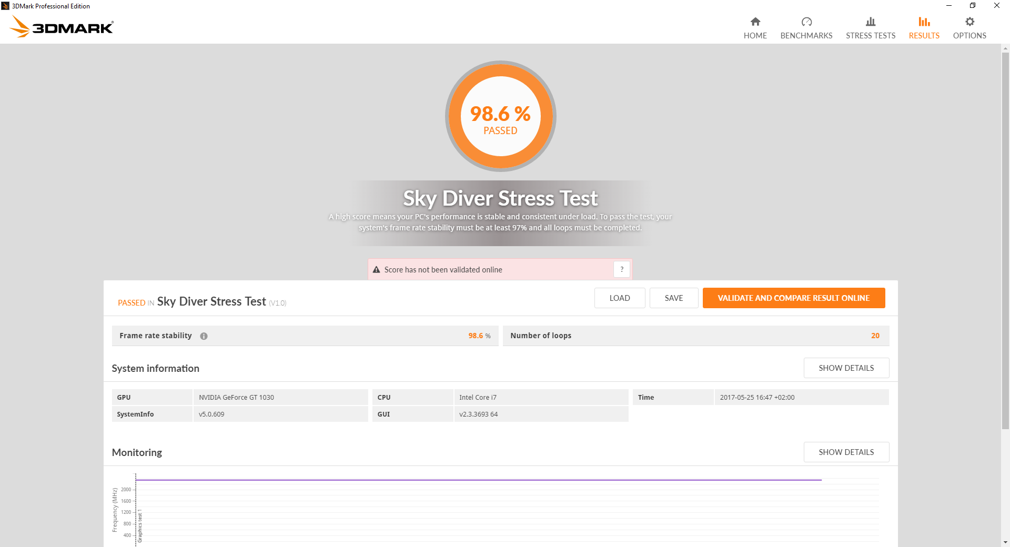Click the scrollbar up arrow
This screenshot has height=547, width=1010.
click(x=1005, y=48)
